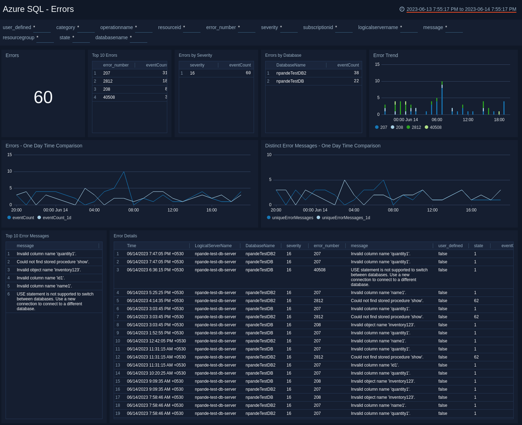Screen dimensions: 522x425
Task: Click the clock icon beside the time range
Action: pyautogui.click(x=402, y=9)
